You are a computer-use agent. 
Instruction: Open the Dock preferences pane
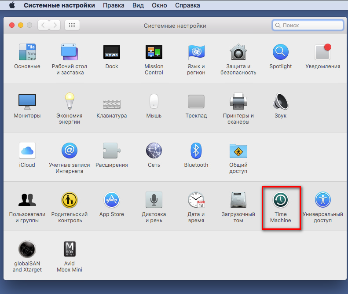[112, 53]
